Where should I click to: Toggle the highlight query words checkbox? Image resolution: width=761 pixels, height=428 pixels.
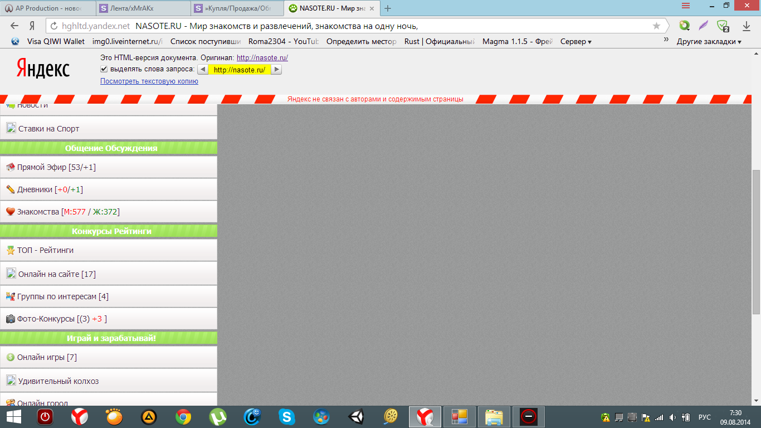pyautogui.click(x=104, y=69)
